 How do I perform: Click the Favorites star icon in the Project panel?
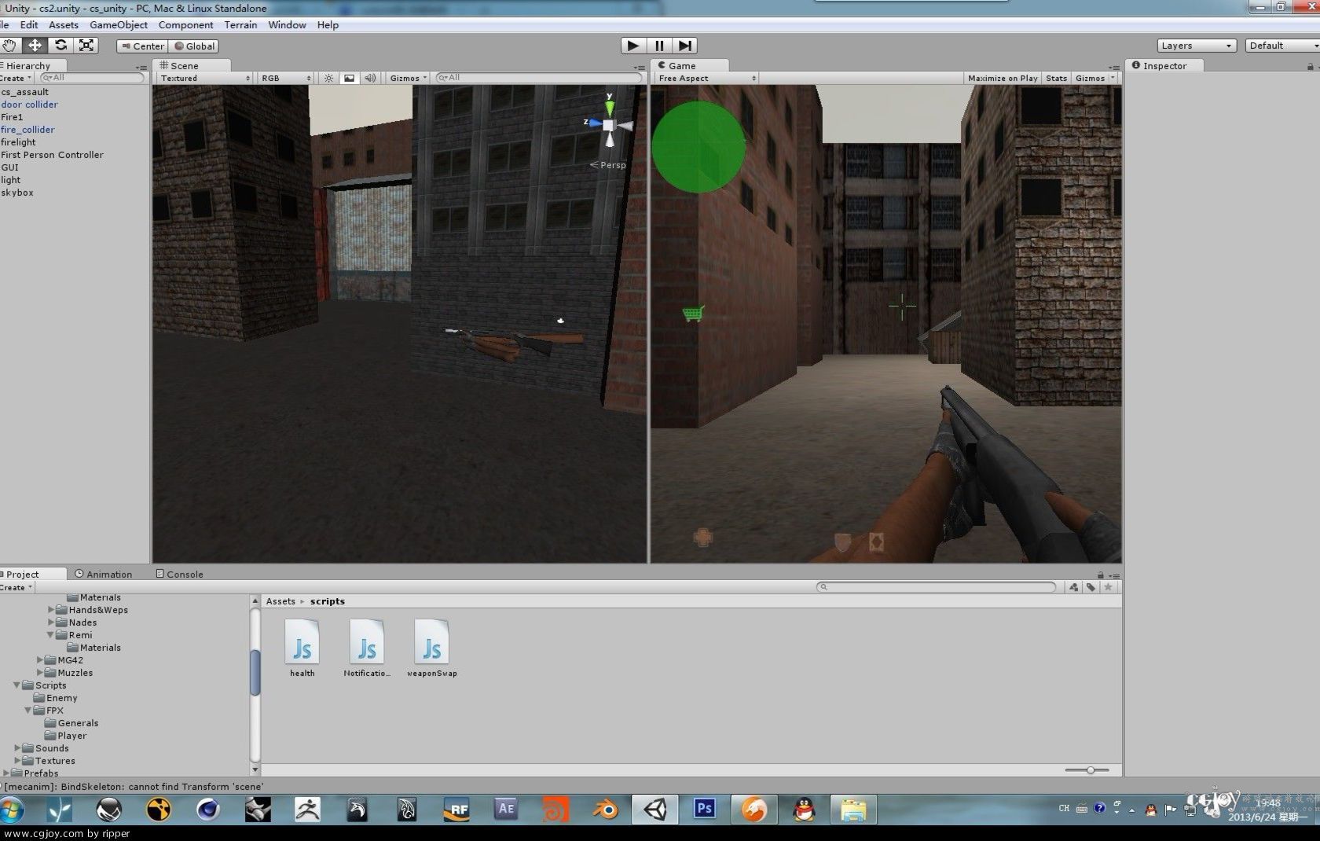click(x=1109, y=587)
